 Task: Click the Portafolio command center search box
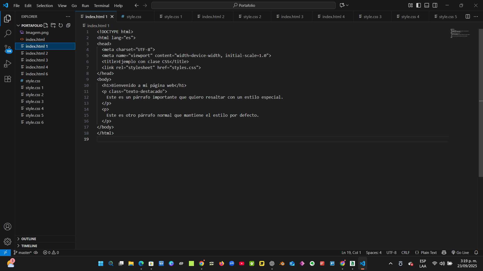243,5
